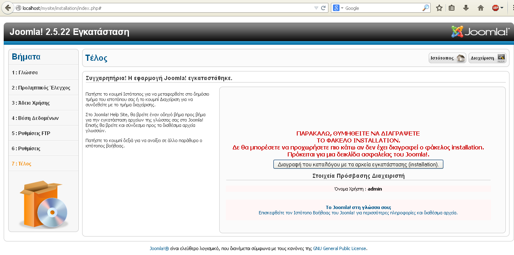Viewport: 514px width, 255px height.
Task: Open the Google search engine selector
Action: point(338,8)
